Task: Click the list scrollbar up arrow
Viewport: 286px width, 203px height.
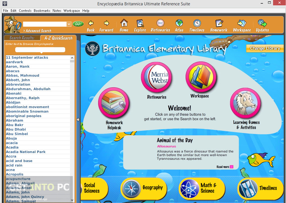Action: [x=72, y=58]
